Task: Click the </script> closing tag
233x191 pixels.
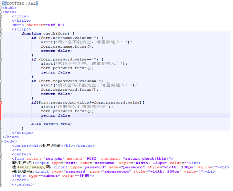Action: [23, 133]
